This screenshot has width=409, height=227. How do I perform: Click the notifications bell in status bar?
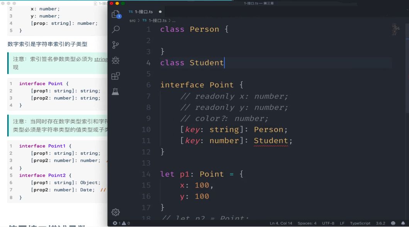pos(403,223)
